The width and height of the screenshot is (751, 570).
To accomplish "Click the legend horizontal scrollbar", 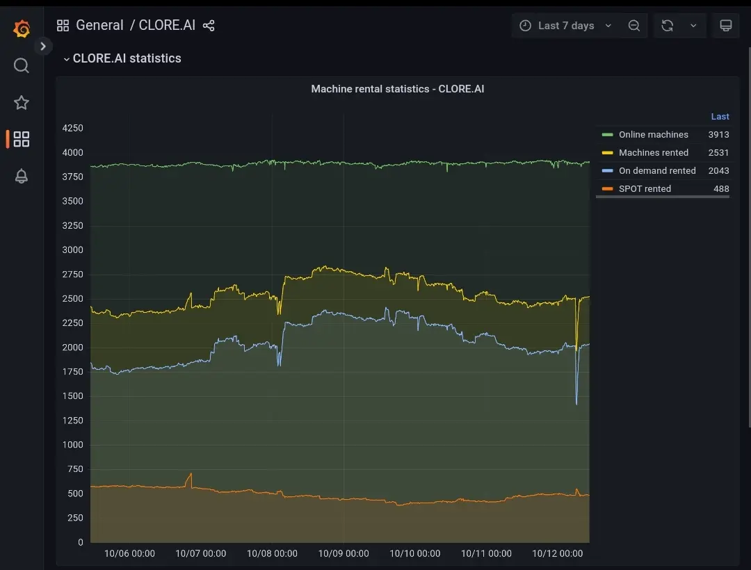I will point(663,196).
